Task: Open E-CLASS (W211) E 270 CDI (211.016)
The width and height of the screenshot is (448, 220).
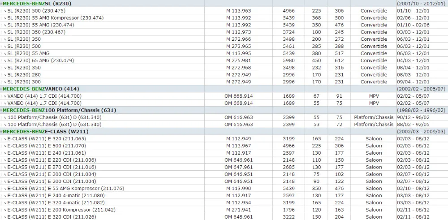Action: pyautogui.click(x=52, y=167)
